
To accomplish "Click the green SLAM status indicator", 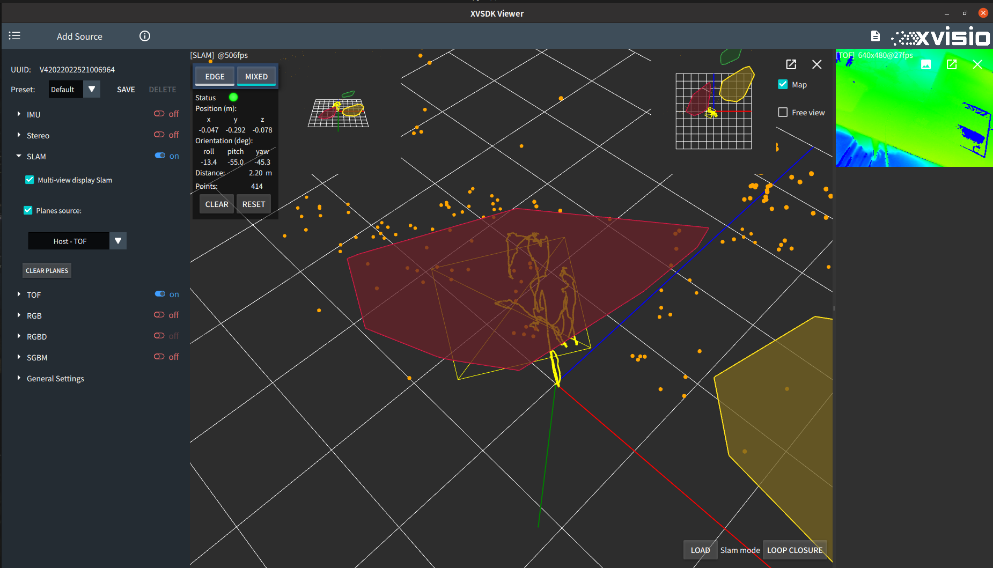I will [x=233, y=97].
